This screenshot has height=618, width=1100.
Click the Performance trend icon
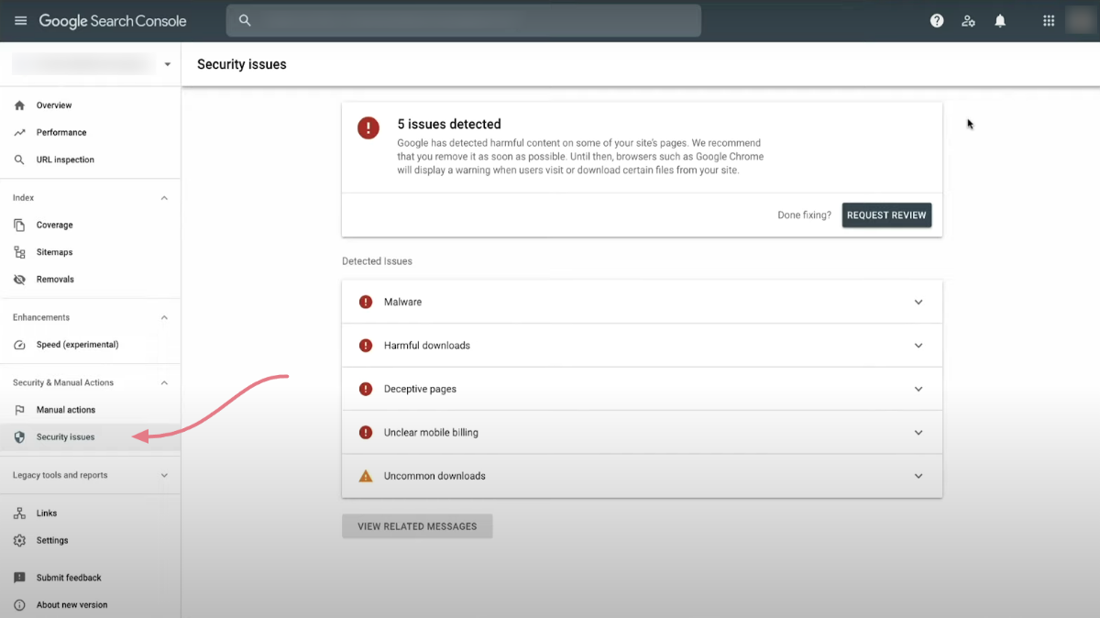click(x=19, y=133)
